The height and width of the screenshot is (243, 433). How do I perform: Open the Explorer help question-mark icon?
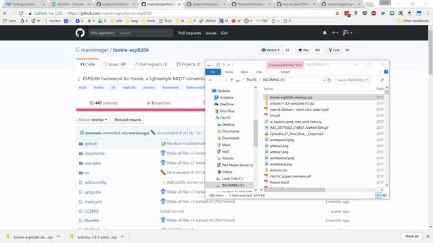[386, 72]
